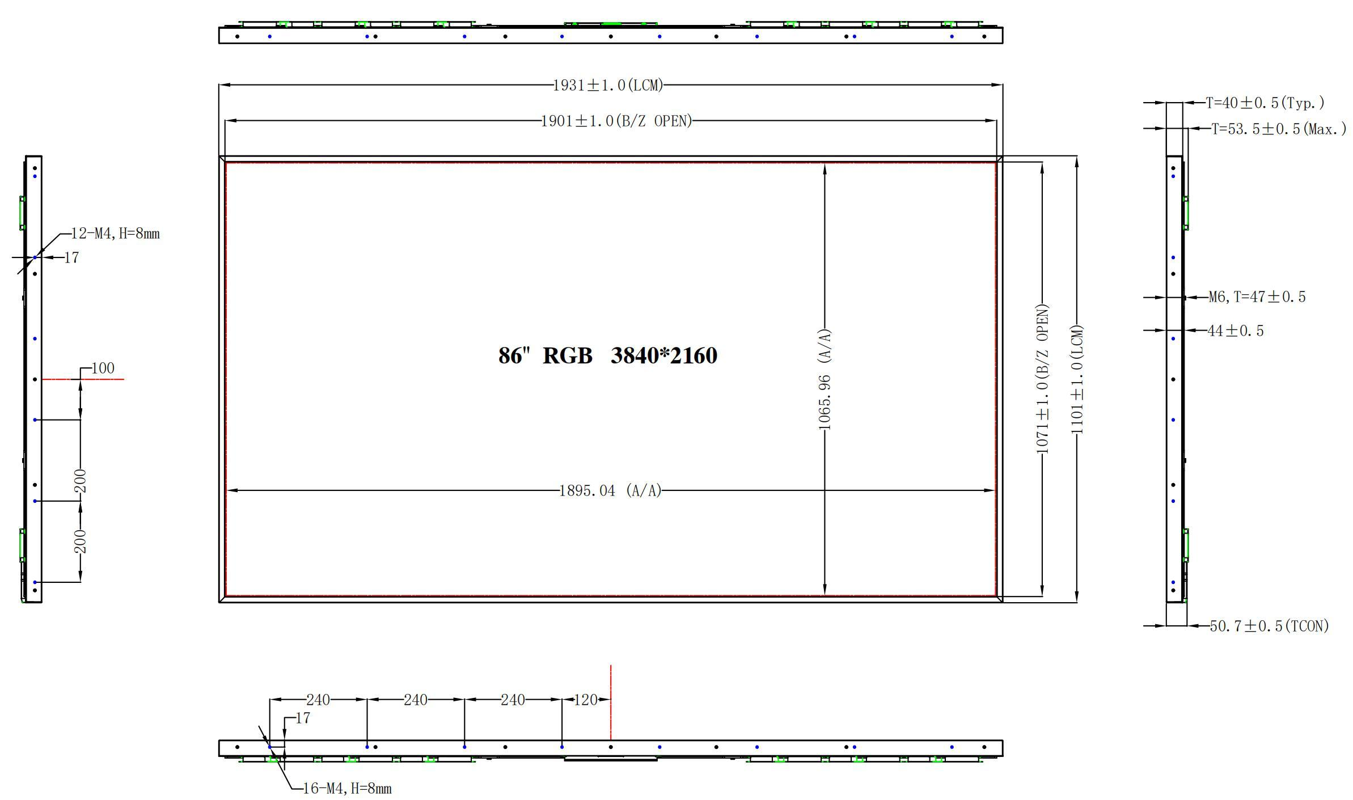The height and width of the screenshot is (800, 1353).
Task: Select the 100 dimension on left view
Action: (x=103, y=368)
